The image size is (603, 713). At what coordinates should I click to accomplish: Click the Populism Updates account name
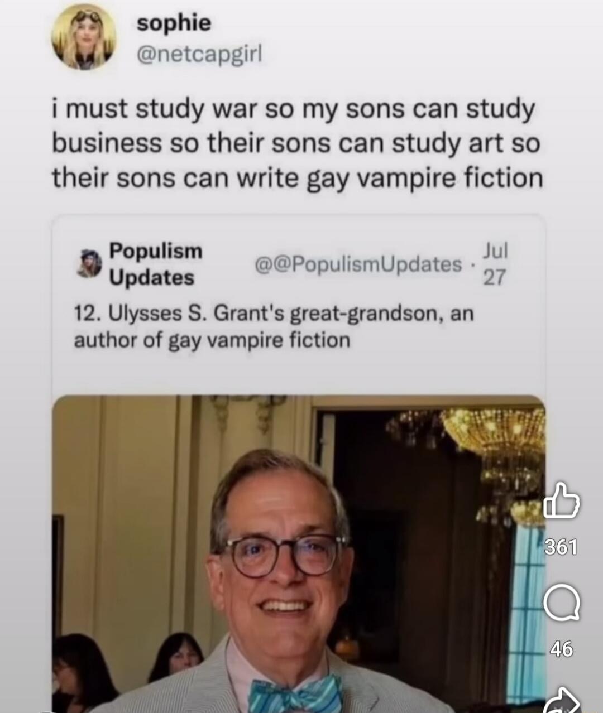point(155,263)
